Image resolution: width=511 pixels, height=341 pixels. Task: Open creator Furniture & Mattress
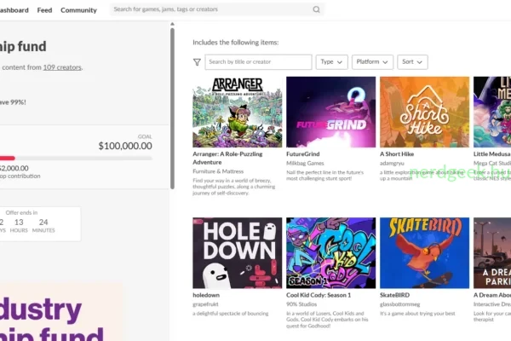tap(218, 171)
